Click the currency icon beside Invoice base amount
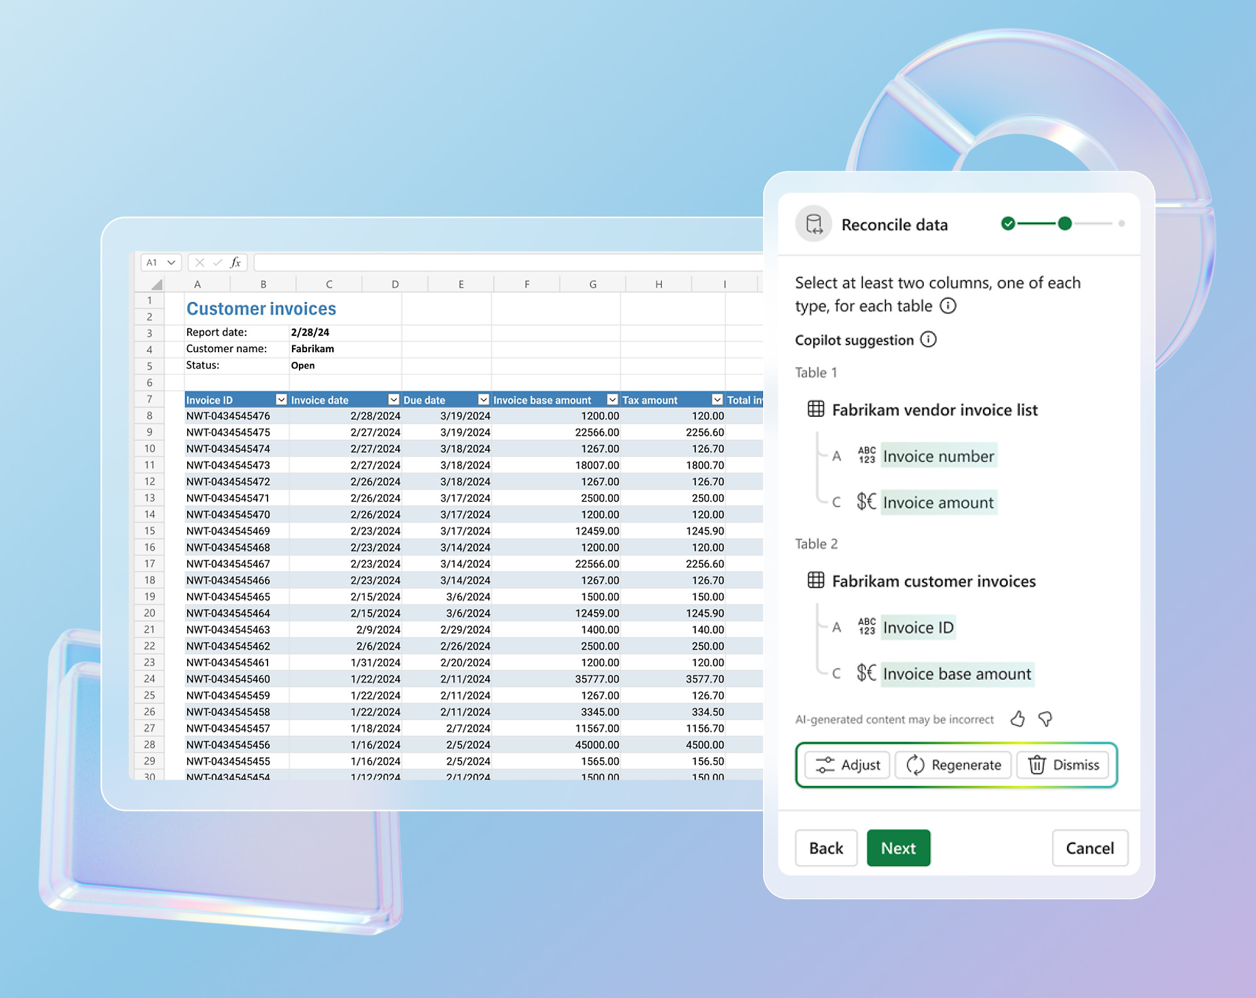 coord(866,673)
